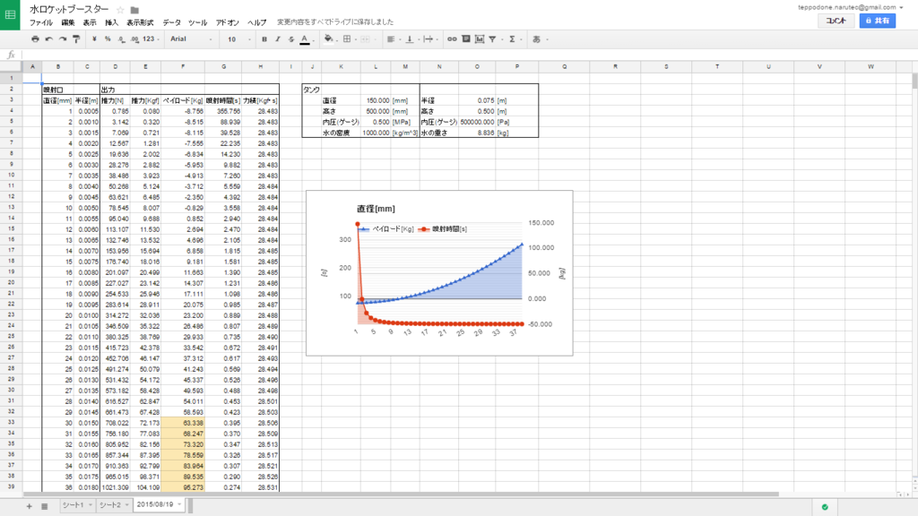Click the green status check icon
Viewport: 918px width, 516px height.
(825, 507)
